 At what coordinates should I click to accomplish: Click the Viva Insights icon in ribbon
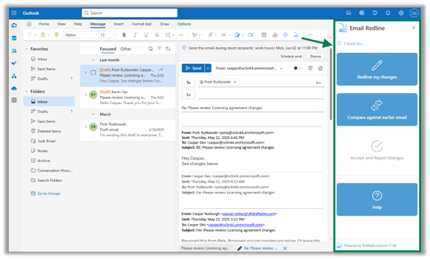pyautogui.click(x=286, y=34)
